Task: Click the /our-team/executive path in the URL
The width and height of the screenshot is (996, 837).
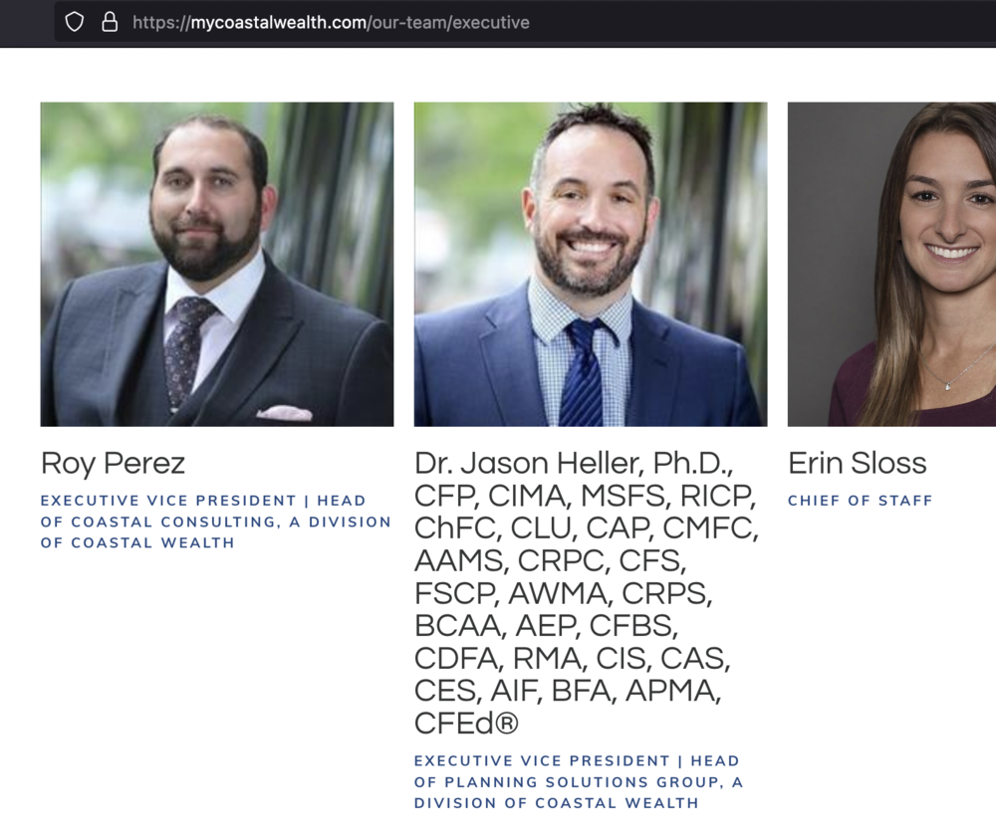Action: pyautogui.click(x=448, y=22)
